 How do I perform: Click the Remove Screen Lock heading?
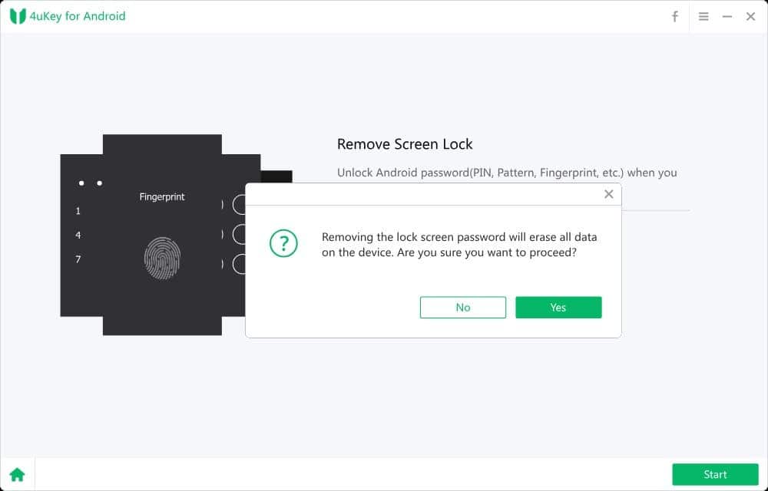click(x=405, y=144)
